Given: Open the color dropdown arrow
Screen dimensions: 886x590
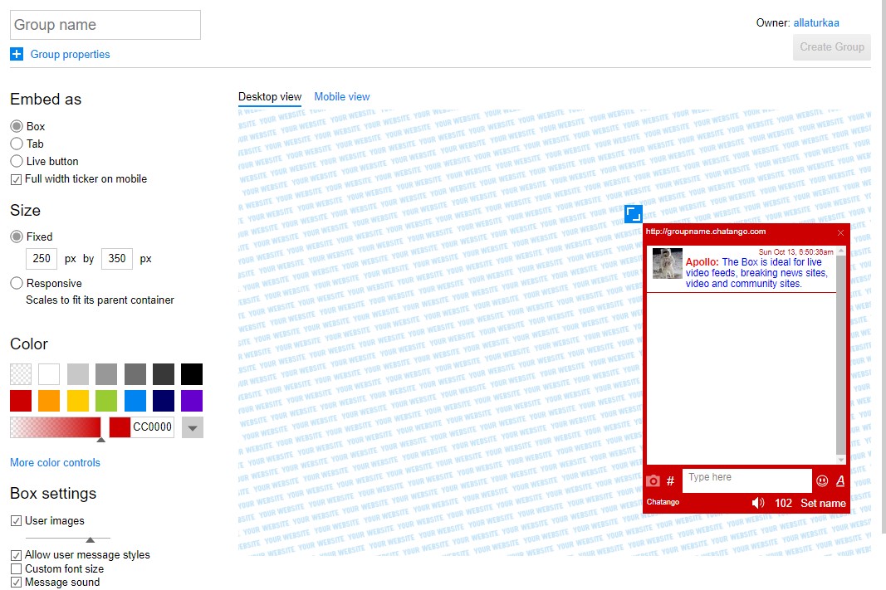Looking at the screenshot, I should 192,428.
